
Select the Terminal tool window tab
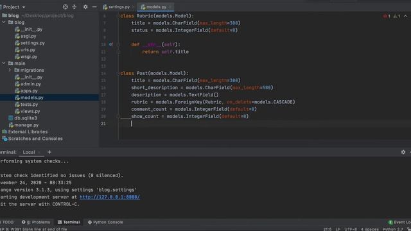click(69, 222)
